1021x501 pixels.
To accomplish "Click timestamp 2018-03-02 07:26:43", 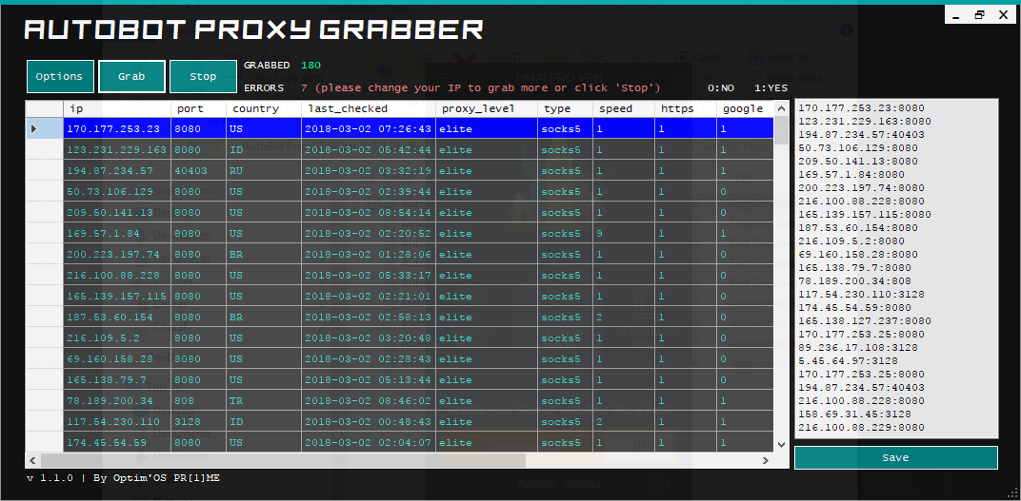I will coord(369,128).
